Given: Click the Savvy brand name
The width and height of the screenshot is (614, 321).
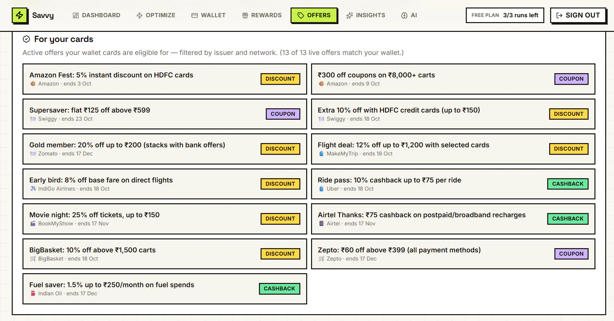Looking at the screenshot, I should click(43, 15).
